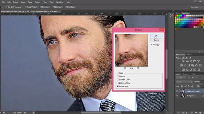Add a Channel Mixer adjustment

(196, 66)
